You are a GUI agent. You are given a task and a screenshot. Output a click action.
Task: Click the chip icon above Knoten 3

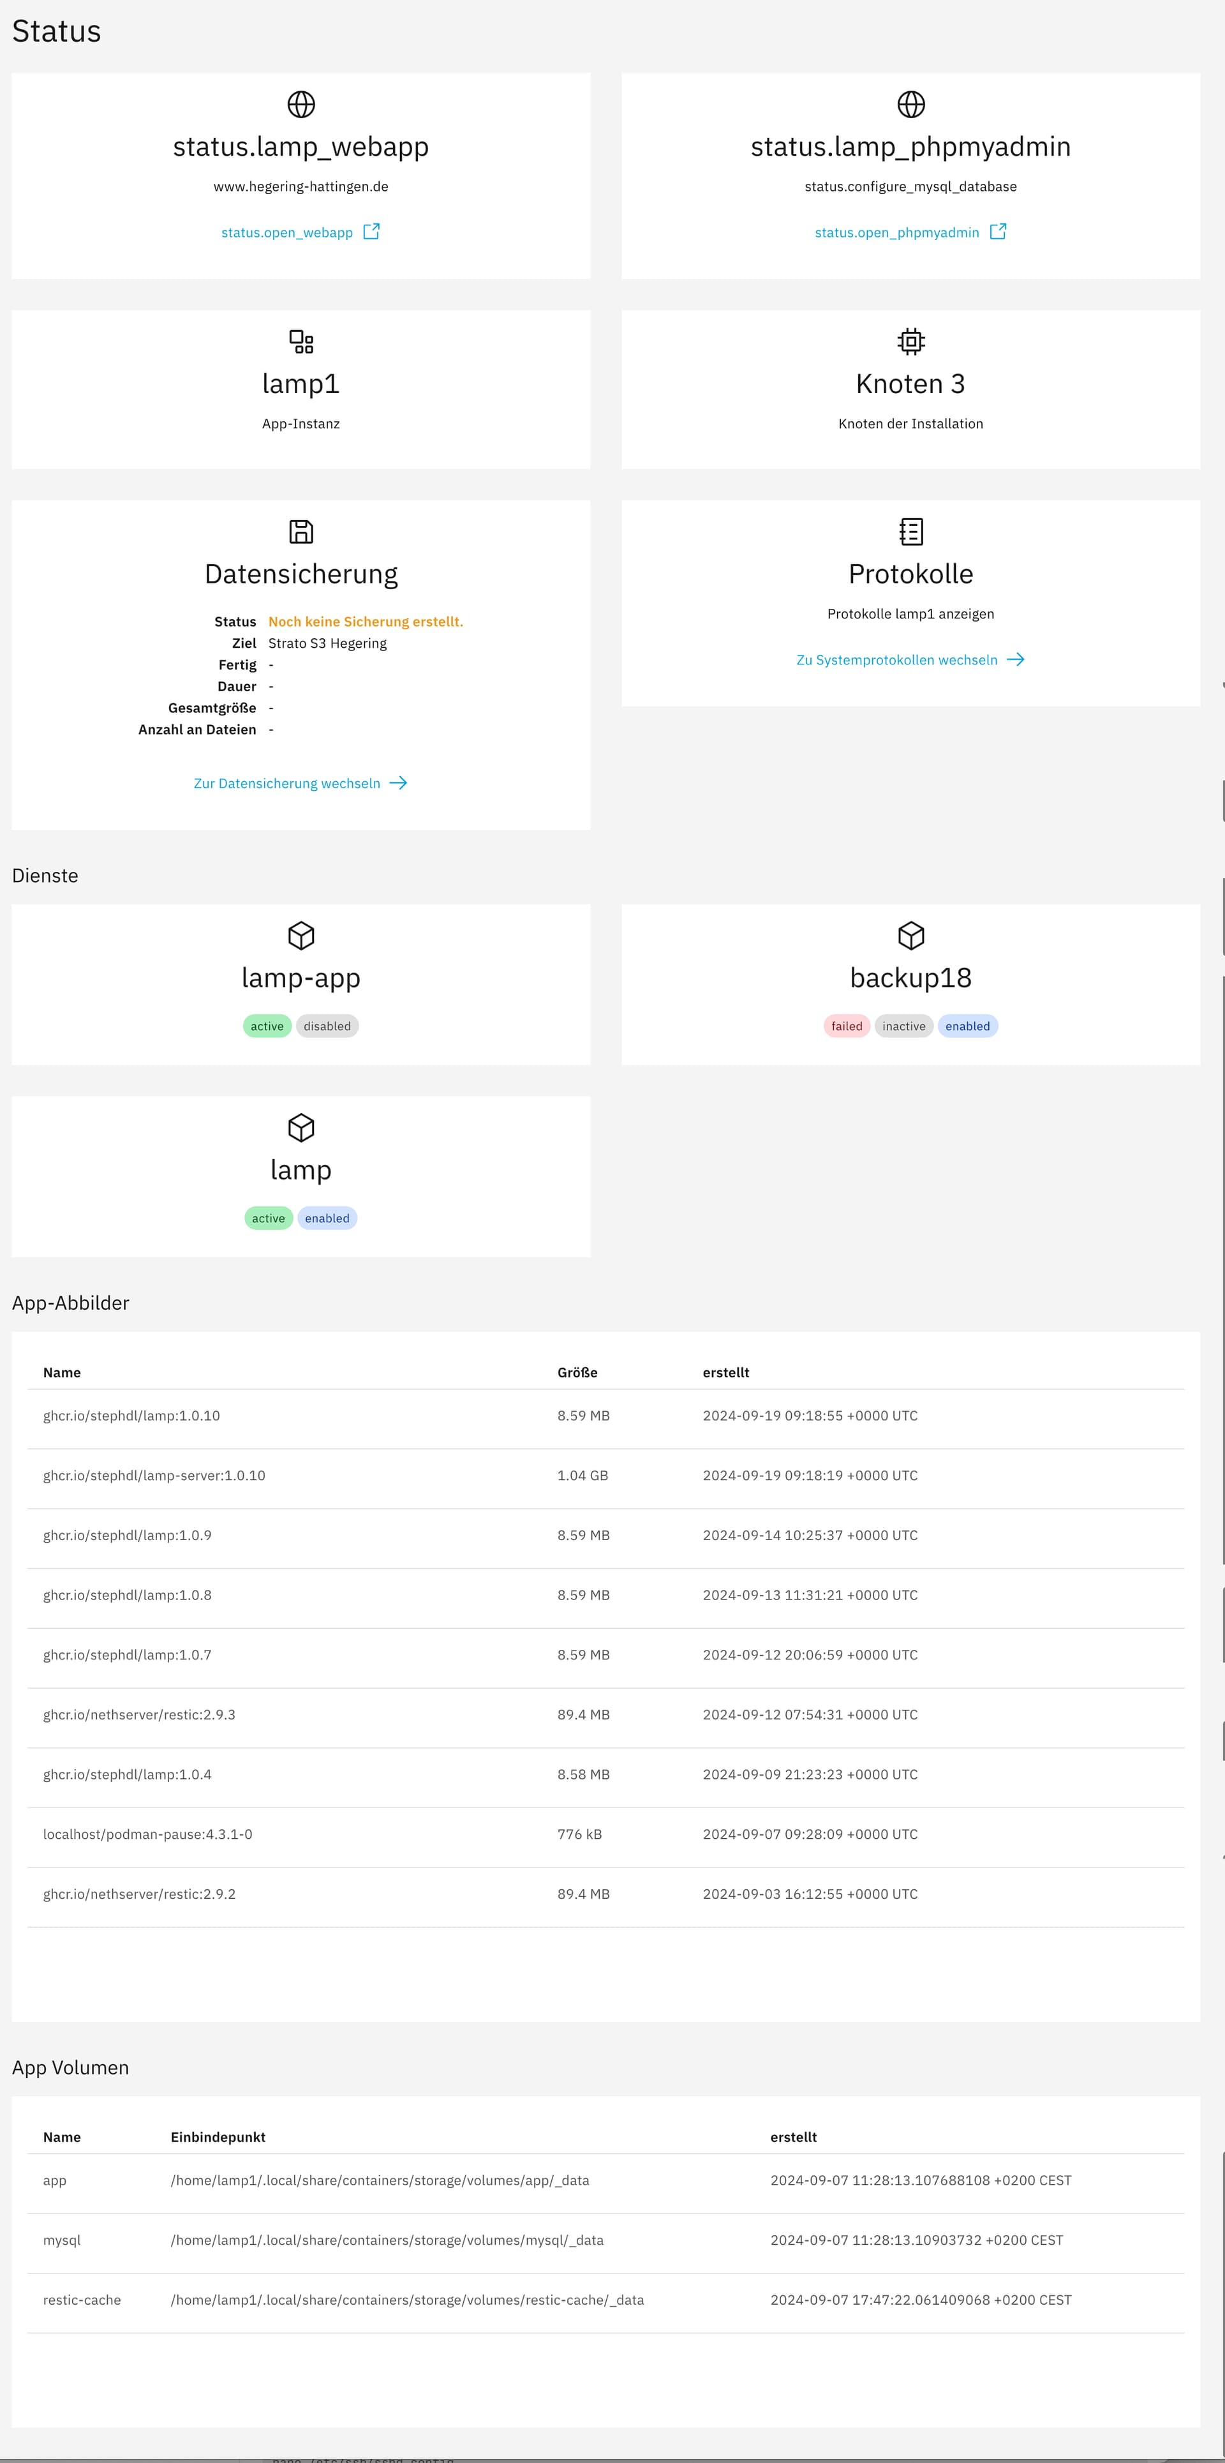tap(910, 341)
